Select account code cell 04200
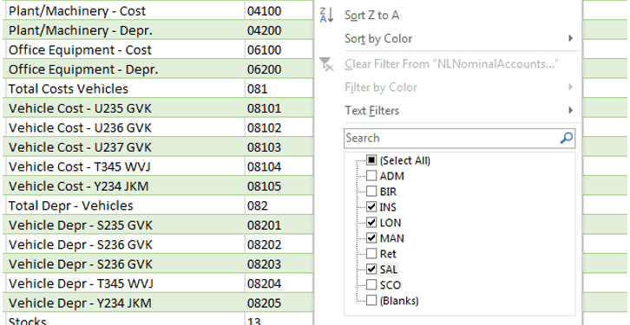The height and width of the screenshot is (325, 630). pyautogui.click(x=279, y=30)
